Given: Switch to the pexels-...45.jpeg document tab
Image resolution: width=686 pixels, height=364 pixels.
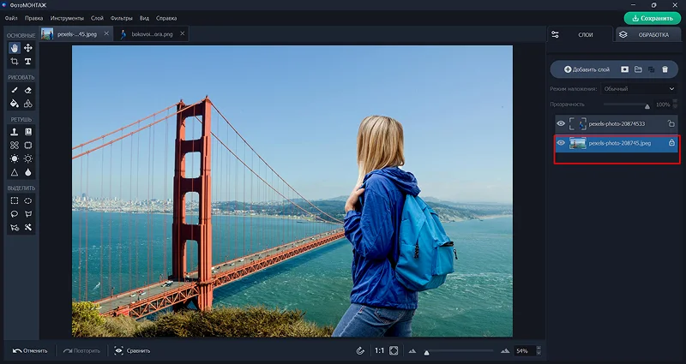Looking at the screenshot, I should click(x=76, y=34).
